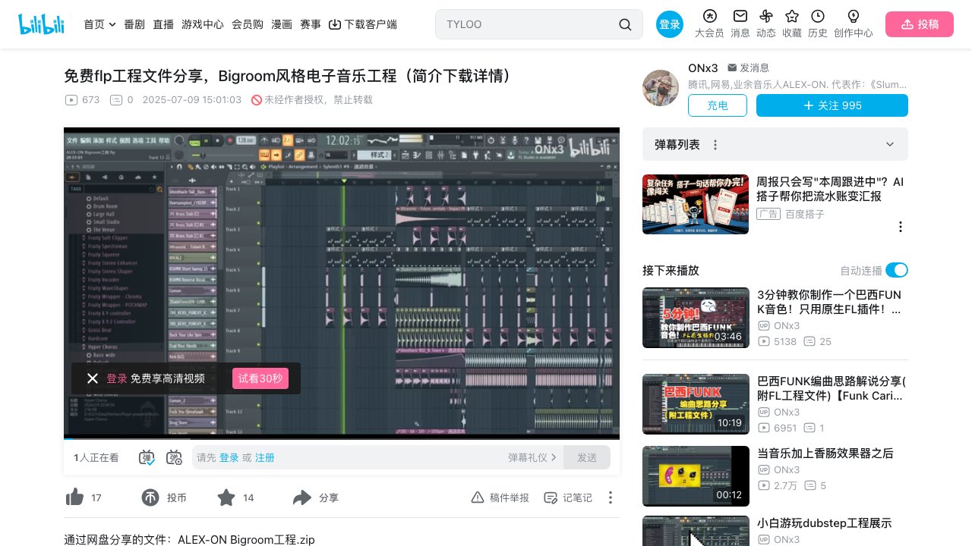Open title 当音乐加上香肠效果器之后
This screenshot has width=972, height=546.
[825, 453]
